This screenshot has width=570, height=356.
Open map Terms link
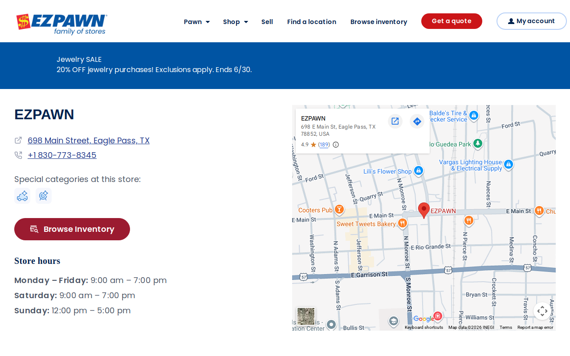pyautogui.click(x=506, y=328)
